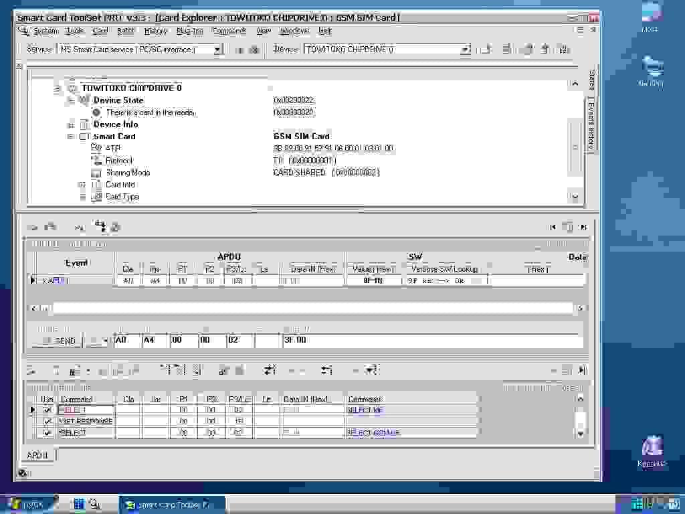685x514 pixels.
Task: Click the connect-to-card toolbar icon beside Device box
Action: [x=484, y=49]
